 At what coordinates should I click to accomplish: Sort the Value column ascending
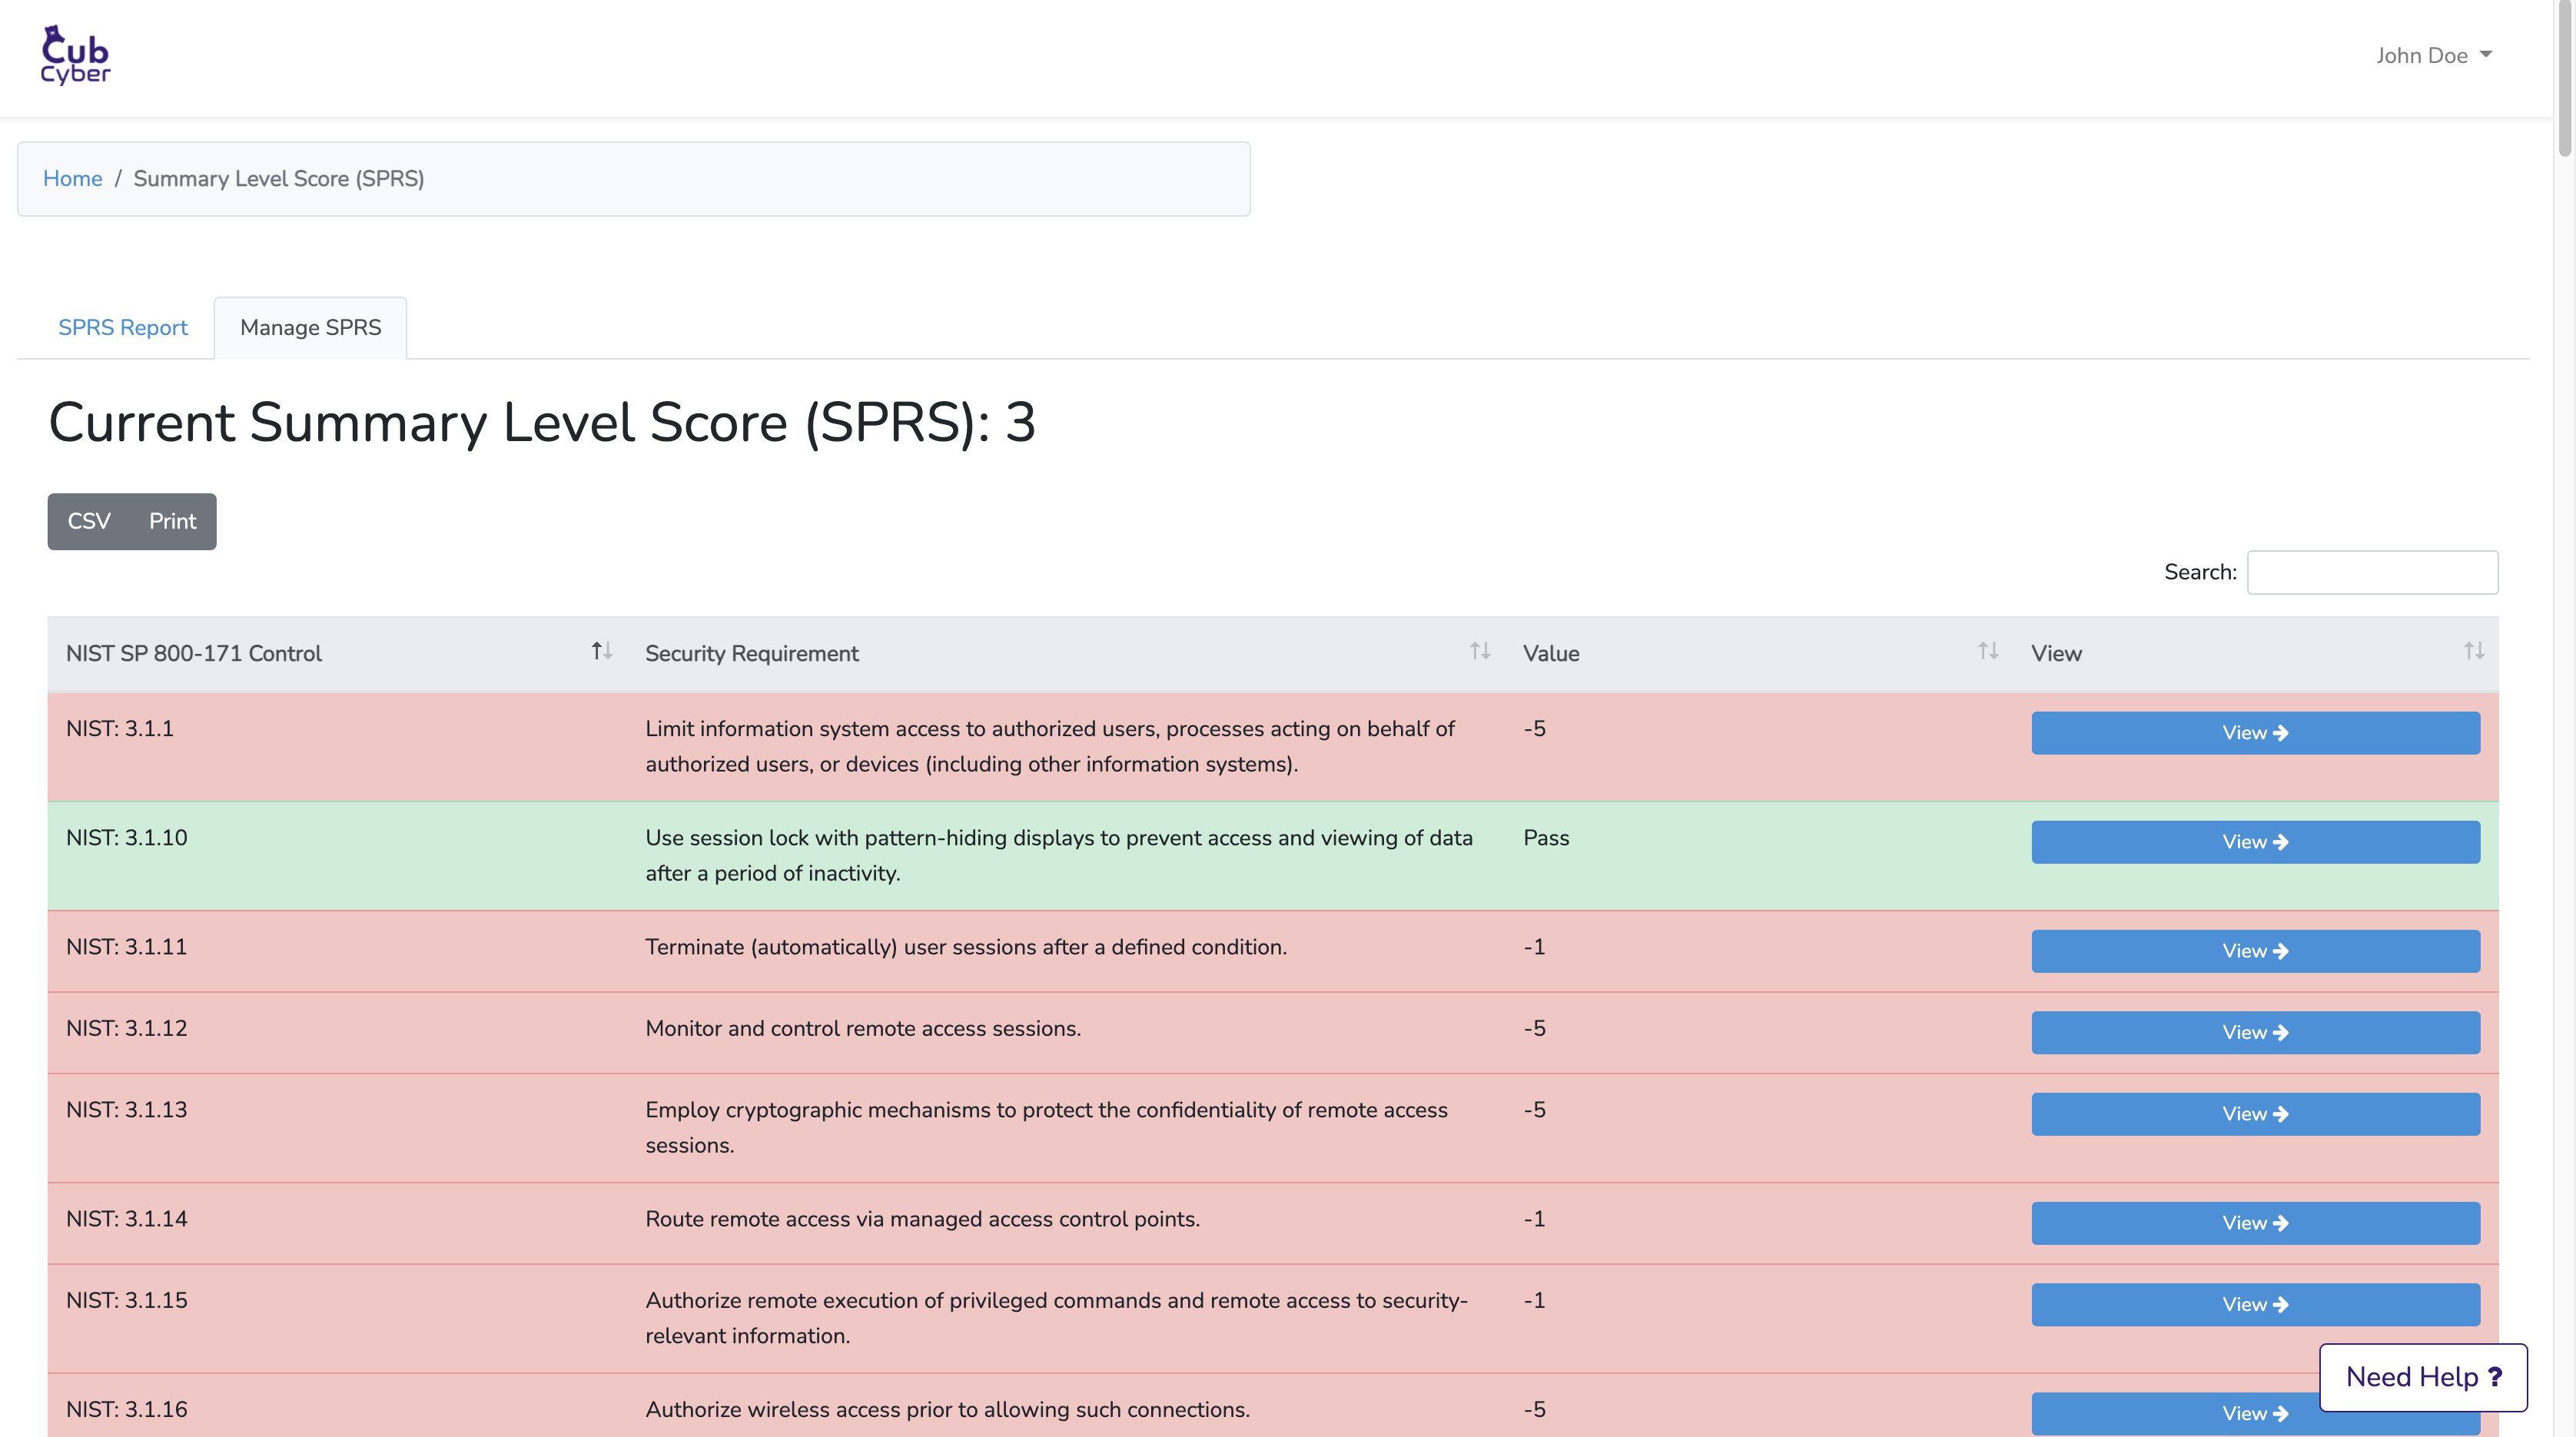(x=1986, y=651)
